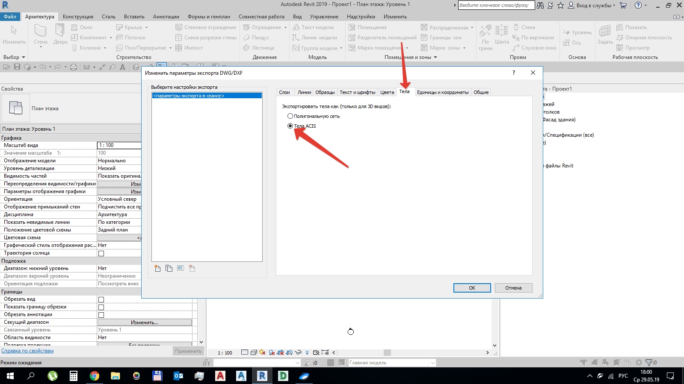Open the Единицы и координаты tab
Viewport: 684px width, 384px height.
coord(443,92)
